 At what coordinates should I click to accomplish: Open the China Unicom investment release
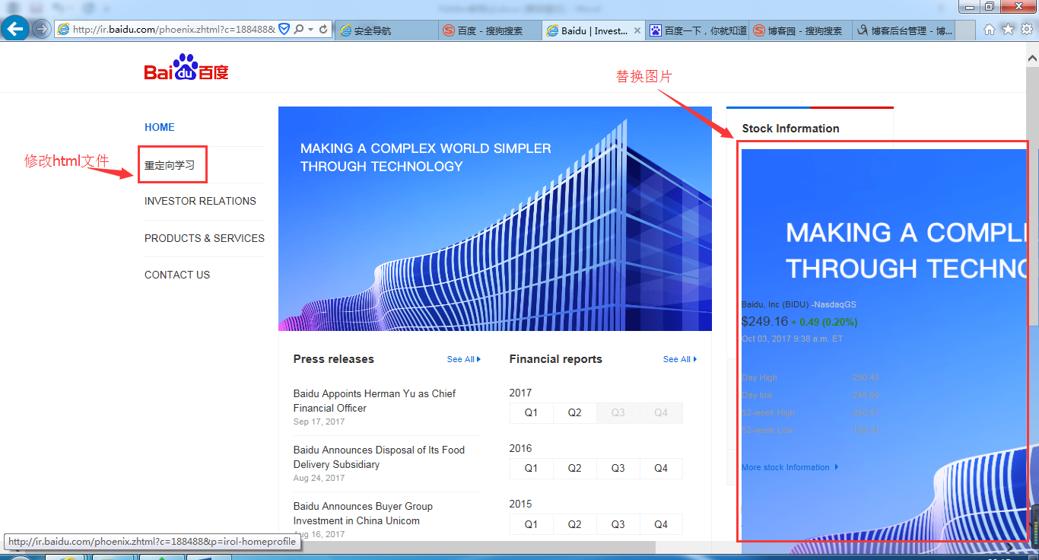pyautogui.click(x=363, y=514)
